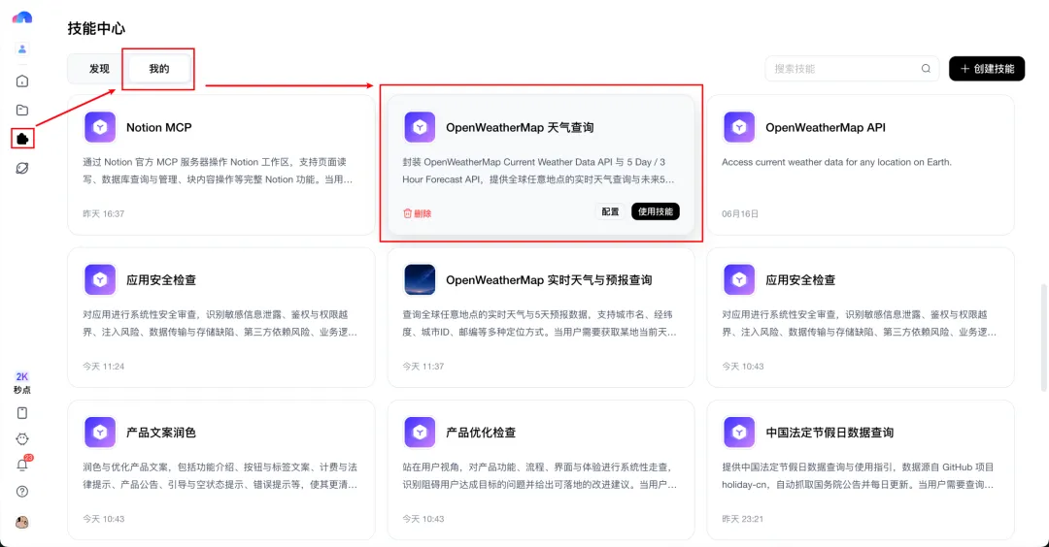The width and height of the screenshot is (1049, 547).
Task: Open the planet explore icon in the sidebar
Action: pos(22,169)
